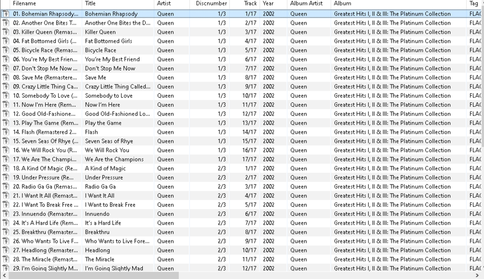
Task: Select filename 07. Don't Stop Me Now
Action: click(x=45, y=69)
